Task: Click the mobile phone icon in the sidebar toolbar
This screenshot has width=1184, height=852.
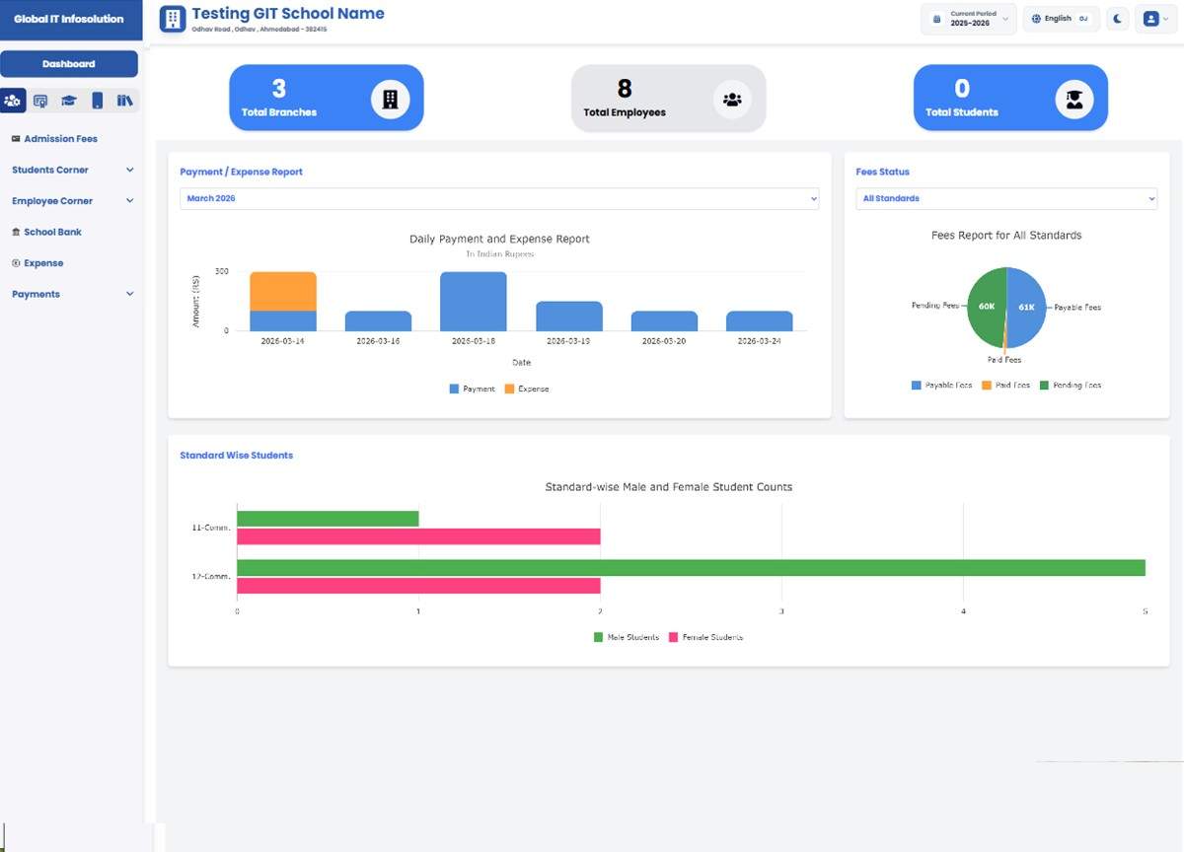Action: (96, 100)
